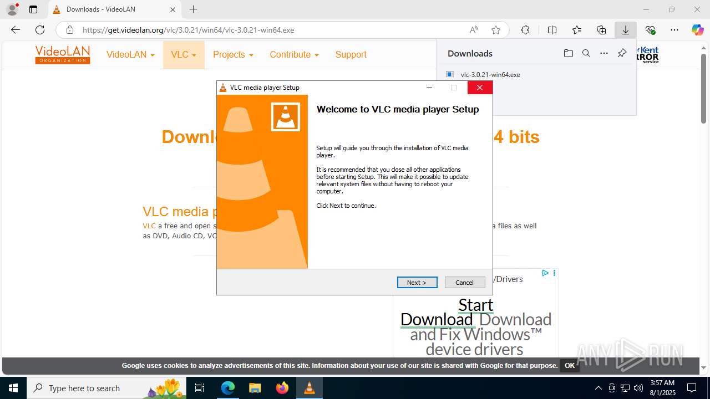Open Windows Start menu
710x399 pixels.
tap(13, 388)
